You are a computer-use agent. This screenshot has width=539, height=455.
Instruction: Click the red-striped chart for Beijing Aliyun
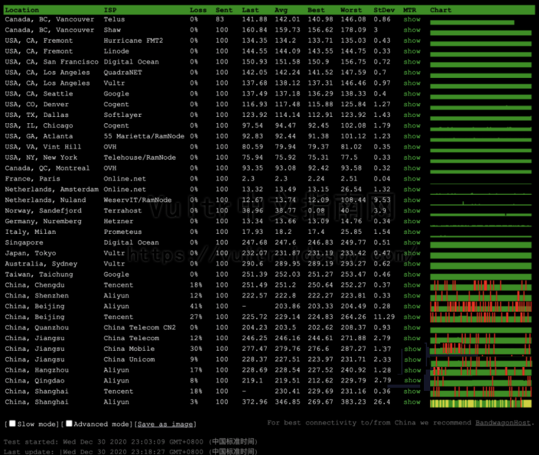click(481, 307)
